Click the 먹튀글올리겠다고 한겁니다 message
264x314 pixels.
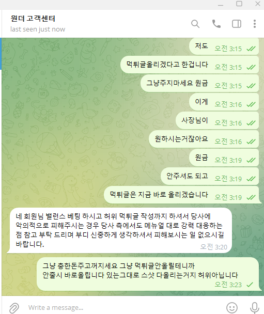click(x=190, y=65)
